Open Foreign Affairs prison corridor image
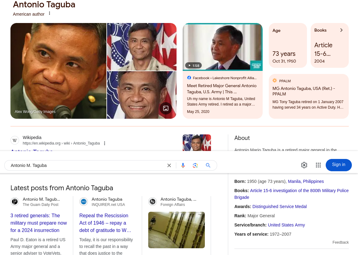This screenshot has width=358, height=255. [x=177, y=230]
